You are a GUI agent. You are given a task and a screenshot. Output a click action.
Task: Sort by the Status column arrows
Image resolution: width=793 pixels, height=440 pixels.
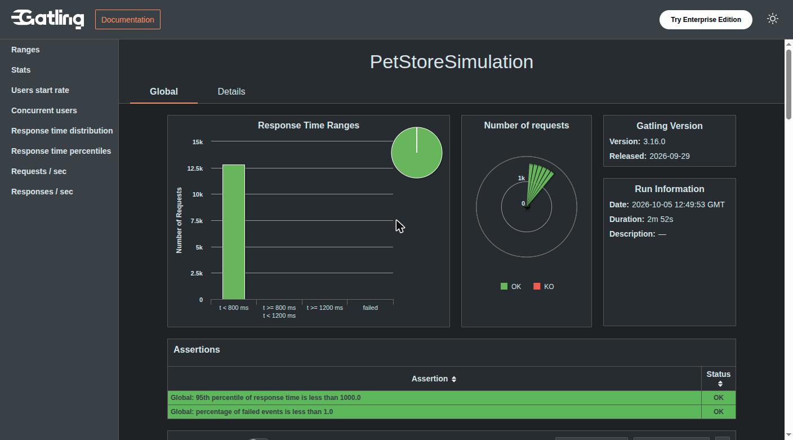pyautogui.click(x=720, y=384)
